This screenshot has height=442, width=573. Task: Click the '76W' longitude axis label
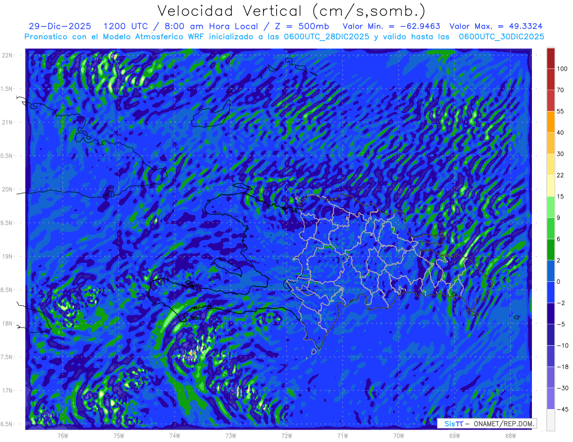[63, 435]
